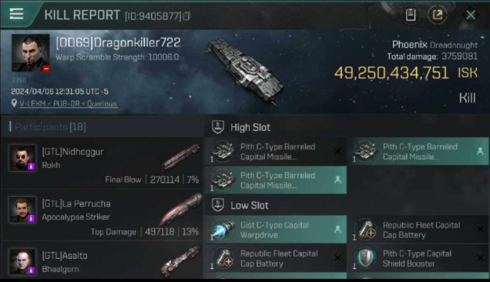Select Asalto's participant portrait

(x=23, y=261)
